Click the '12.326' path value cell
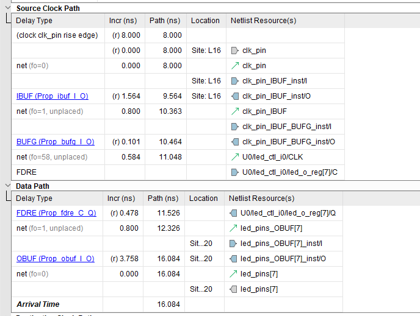The height and width of the screenshot is (316, 420). click(x=164, y=228)
